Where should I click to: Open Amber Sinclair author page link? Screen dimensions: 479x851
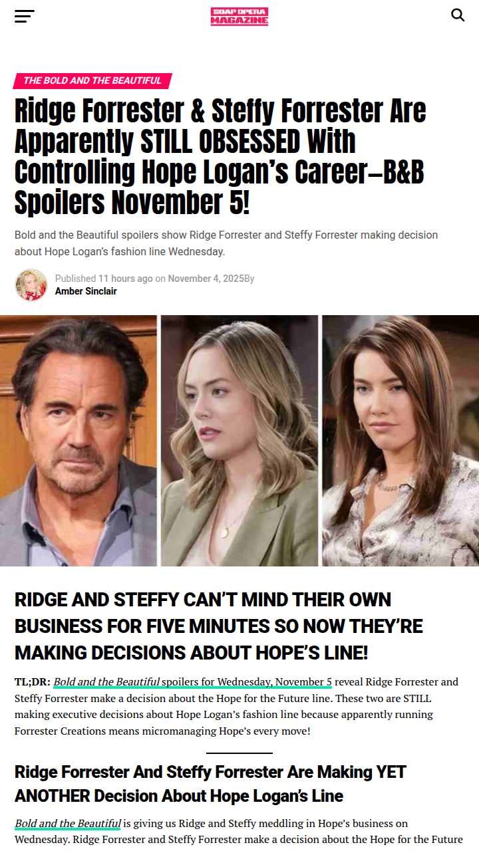click(86, 291)
